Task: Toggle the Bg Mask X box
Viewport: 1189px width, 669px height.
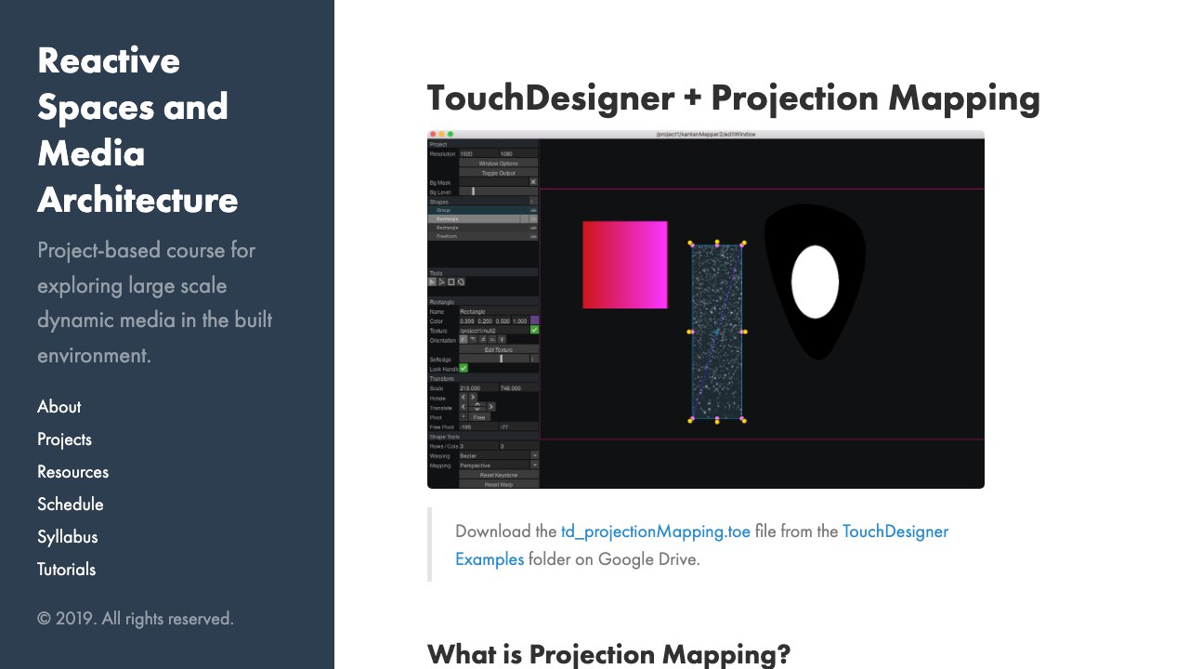Action: 533,182
